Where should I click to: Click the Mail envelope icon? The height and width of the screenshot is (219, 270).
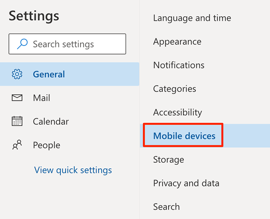point(17,98)
